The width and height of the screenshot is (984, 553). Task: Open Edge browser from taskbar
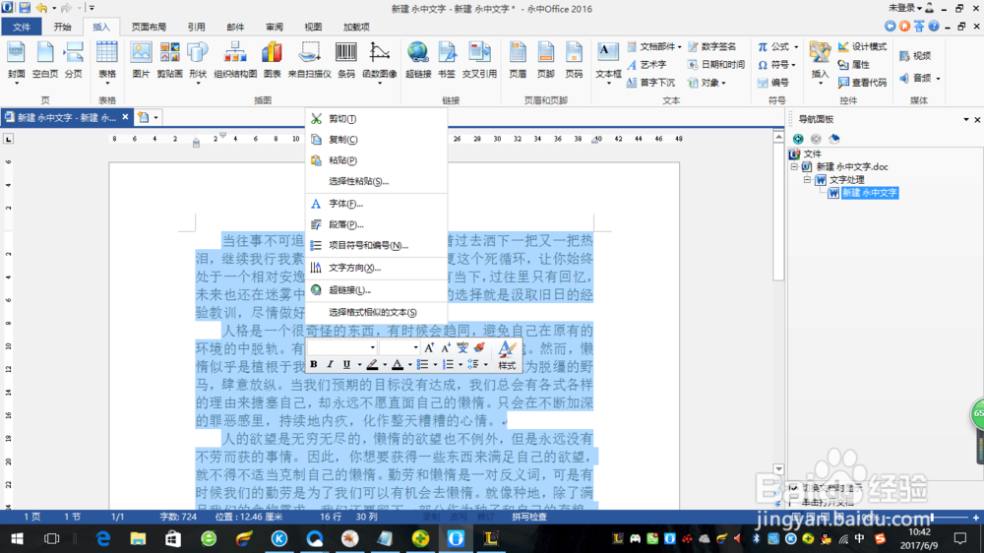pos(103,538)
